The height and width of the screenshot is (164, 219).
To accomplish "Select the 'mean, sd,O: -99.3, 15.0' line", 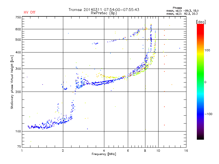I will coord(182,11).
